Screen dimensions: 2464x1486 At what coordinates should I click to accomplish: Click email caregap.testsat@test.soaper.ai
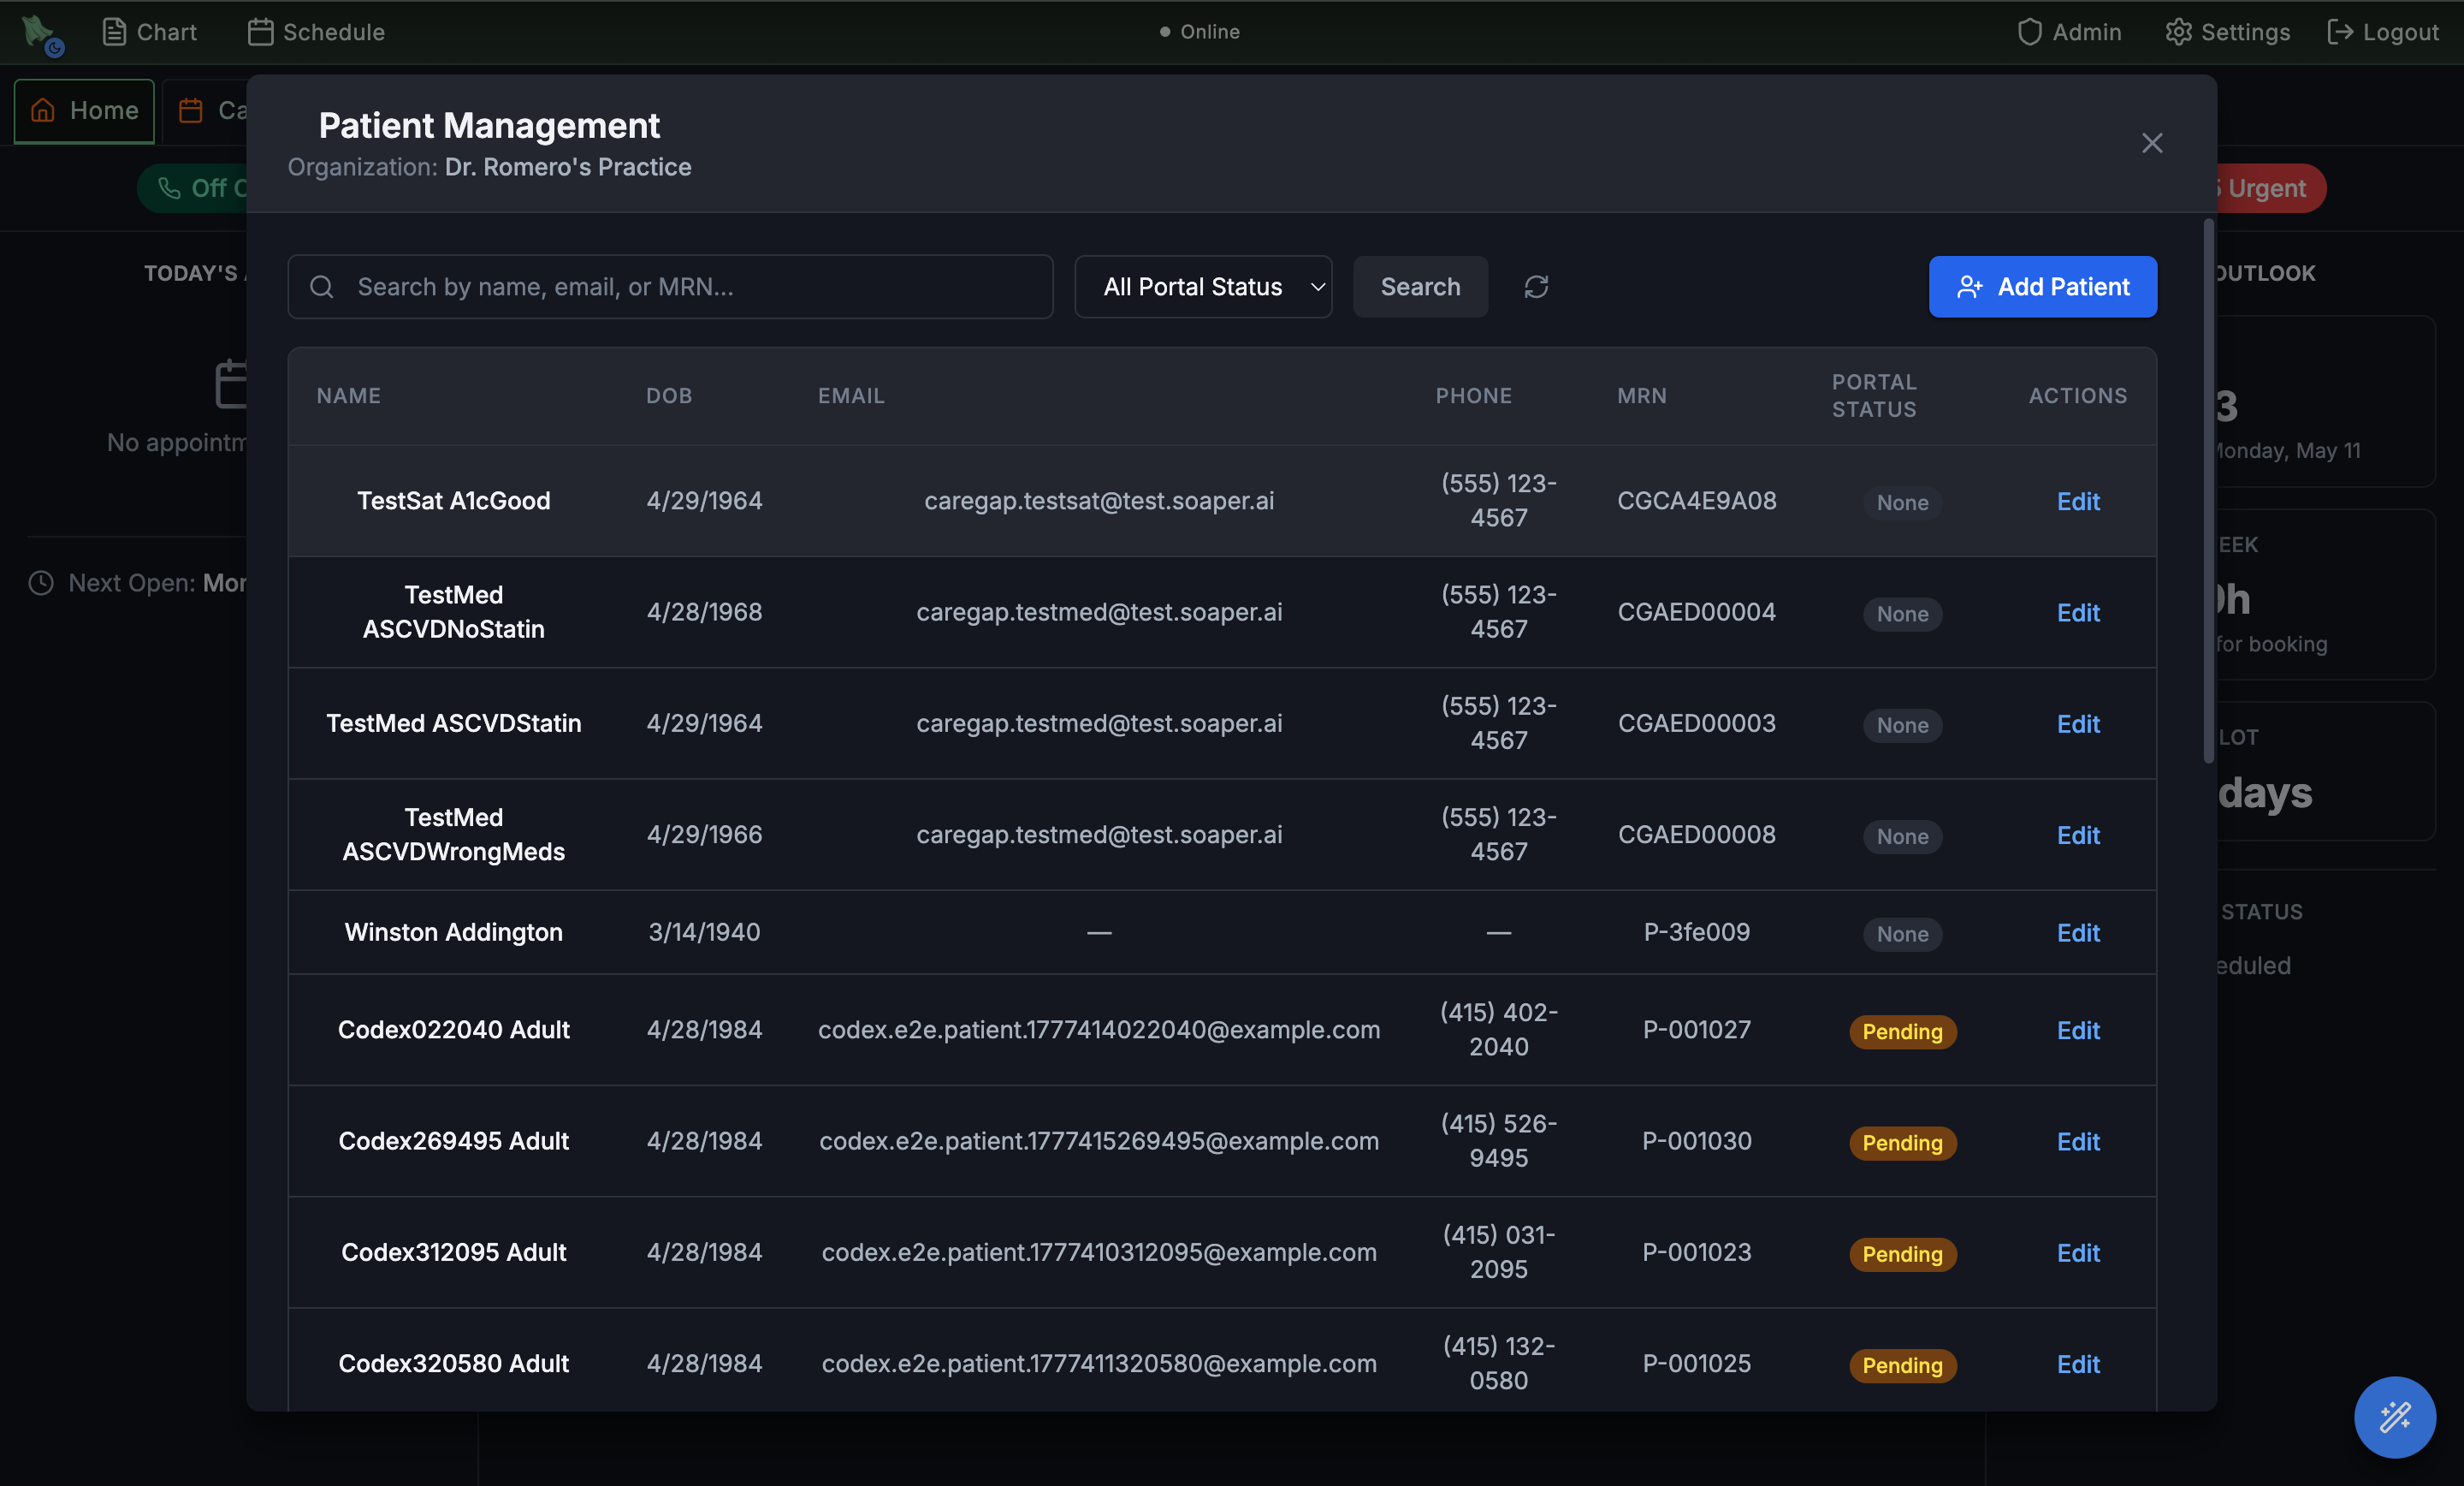(x=1099, y=501)
